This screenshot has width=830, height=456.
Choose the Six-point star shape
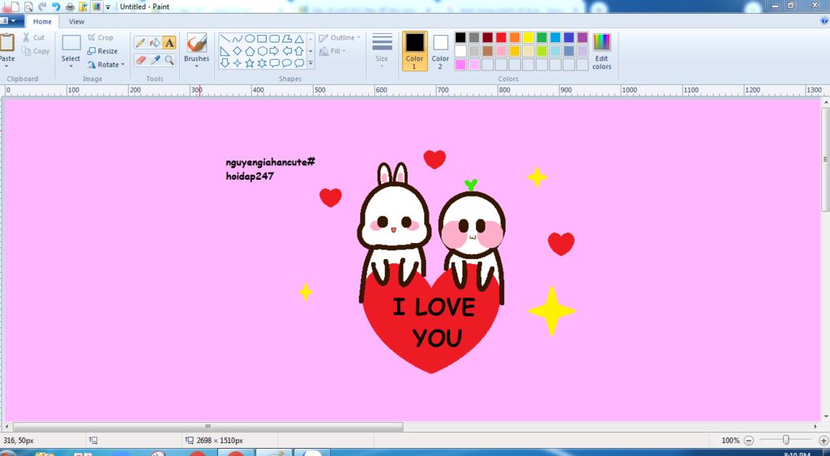point(262,63)
